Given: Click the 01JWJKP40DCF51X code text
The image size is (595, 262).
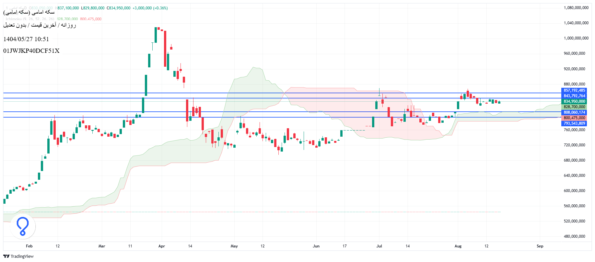Looking at the screenshot, I should pyautogui.click(x=31, y=51).
